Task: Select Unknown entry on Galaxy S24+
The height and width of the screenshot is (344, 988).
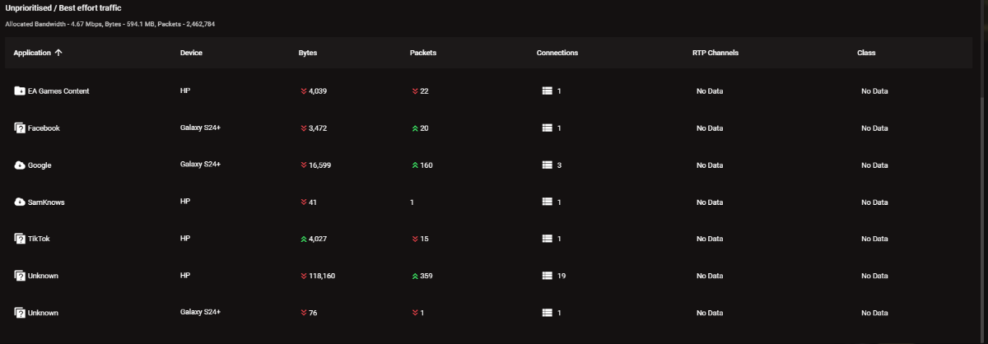Action: tap(43, 313)
